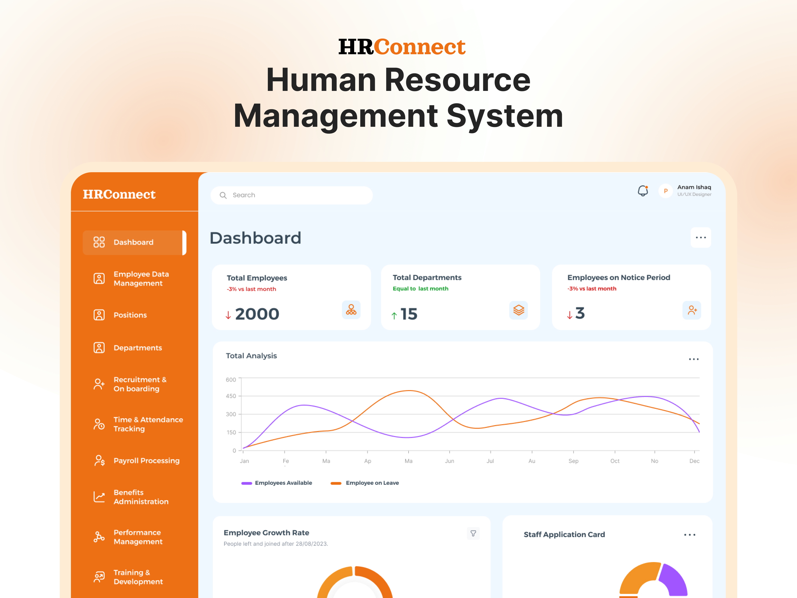Image resolution: width=797 pixels, height=598 pixels.
Task: Click the Employee Data Management icon
Action: click(99, 278)
